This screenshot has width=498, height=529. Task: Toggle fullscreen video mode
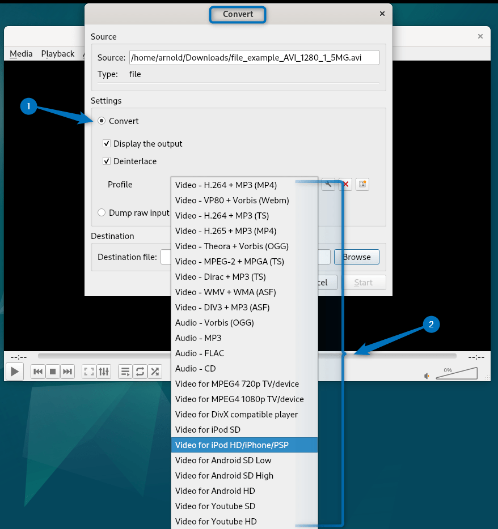pyautogui.click(x=88, y=372)
